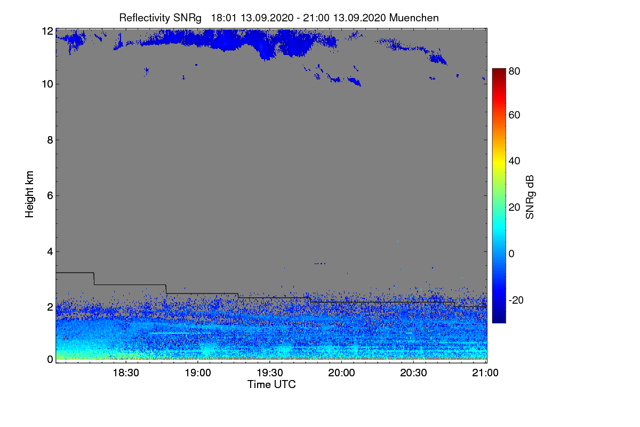Click the plot title Reflectivity SNRg
This screenshot has width=640, height=427.
coord(161,18)
